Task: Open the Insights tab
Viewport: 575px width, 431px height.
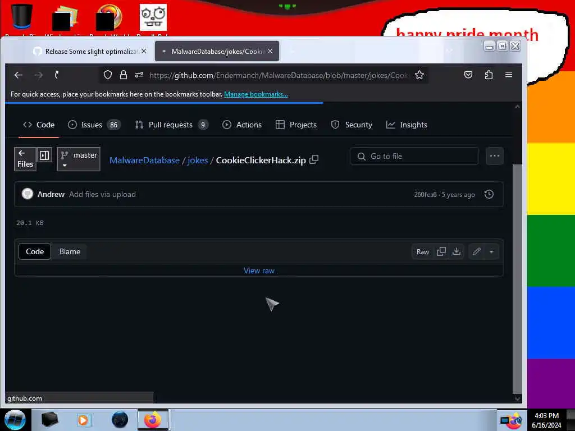Action: click(407, 125)
